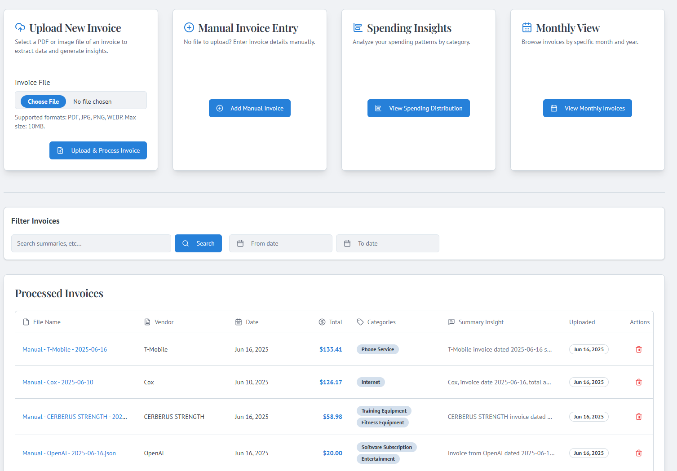Click the calendar icon beside Monthly View heading

527,27
